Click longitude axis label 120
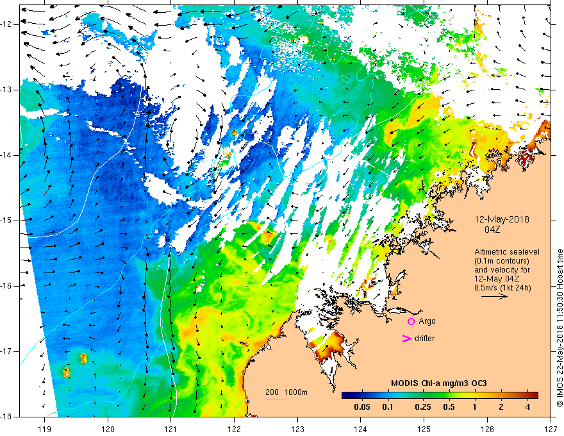The image size is (564, 436). pos(108,429)
